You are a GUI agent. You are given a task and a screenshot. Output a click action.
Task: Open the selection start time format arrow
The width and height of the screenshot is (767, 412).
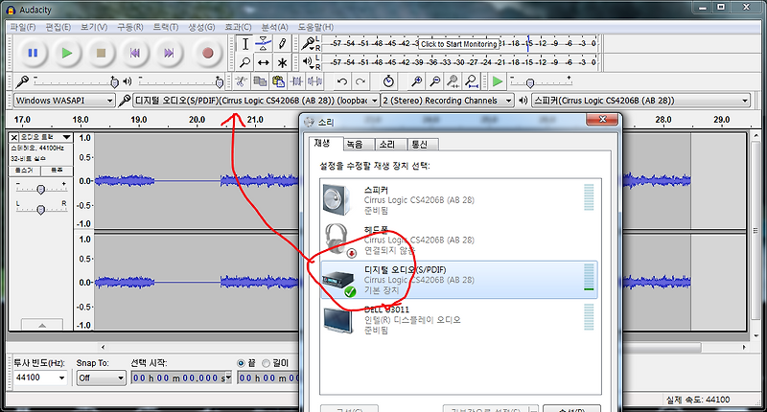228,378
